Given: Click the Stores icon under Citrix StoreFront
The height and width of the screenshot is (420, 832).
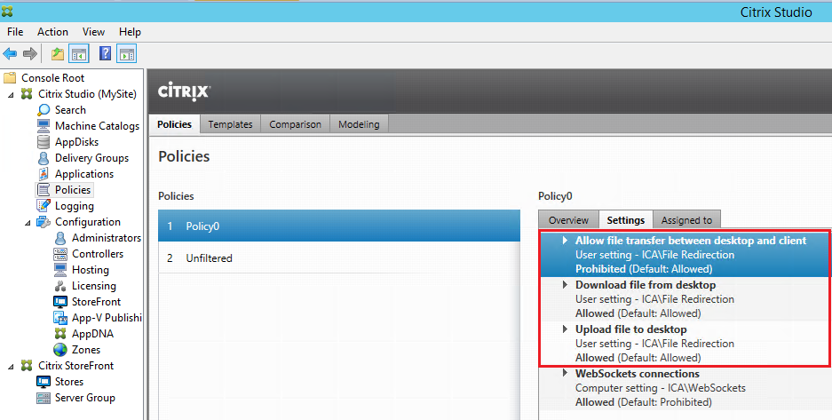Looking at the screenshot, I should (x=44, y=382).
